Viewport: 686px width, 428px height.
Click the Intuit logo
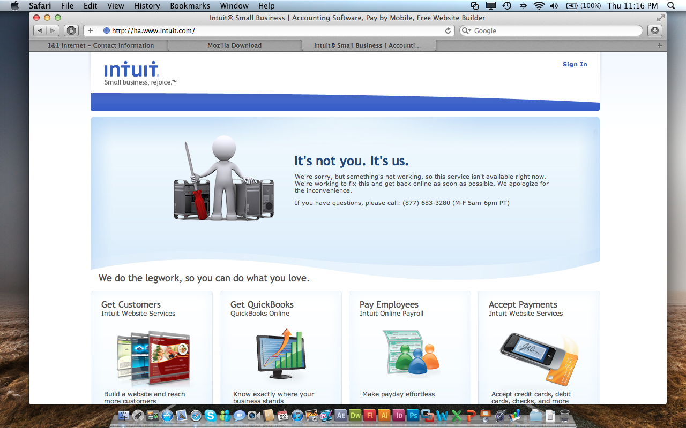[132, 70]
